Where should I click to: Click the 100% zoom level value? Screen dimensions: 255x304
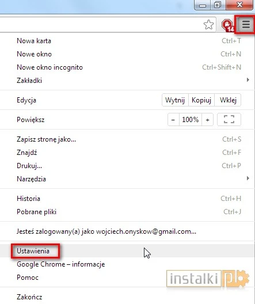191,120
